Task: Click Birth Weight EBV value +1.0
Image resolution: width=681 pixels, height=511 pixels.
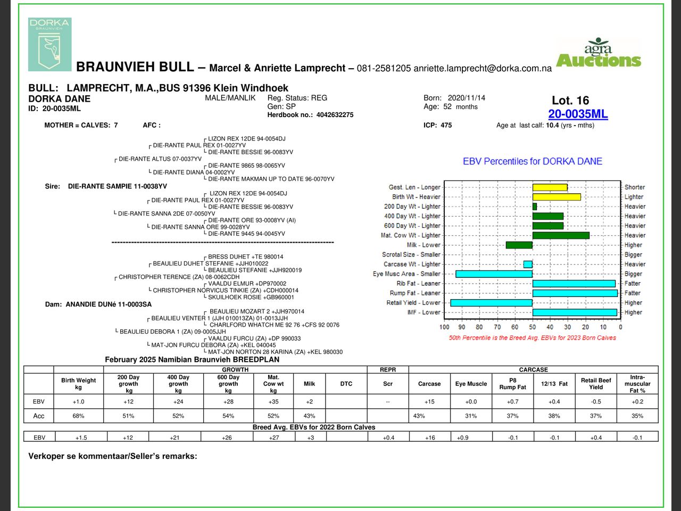Action: [x=78, y=402]
